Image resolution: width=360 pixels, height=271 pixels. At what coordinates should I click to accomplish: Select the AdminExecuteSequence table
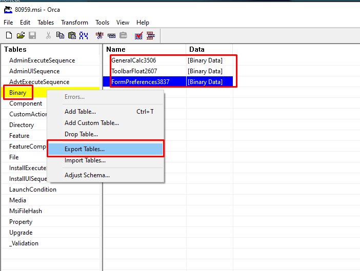point(42,60)
